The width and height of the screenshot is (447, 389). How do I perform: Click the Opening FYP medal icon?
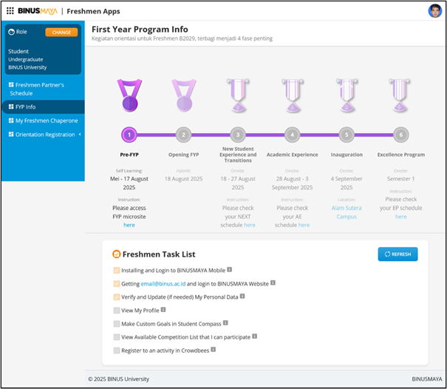183,95
